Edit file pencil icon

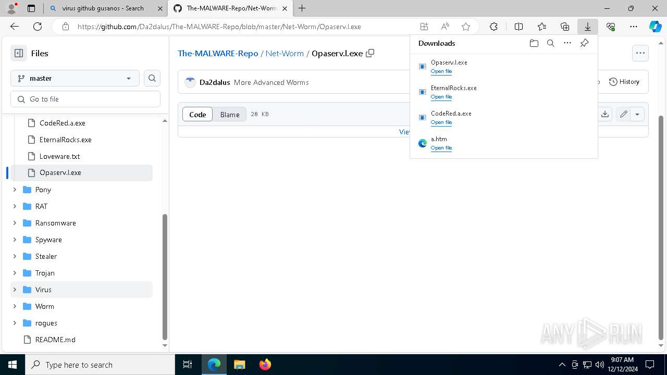pos(624,114)
